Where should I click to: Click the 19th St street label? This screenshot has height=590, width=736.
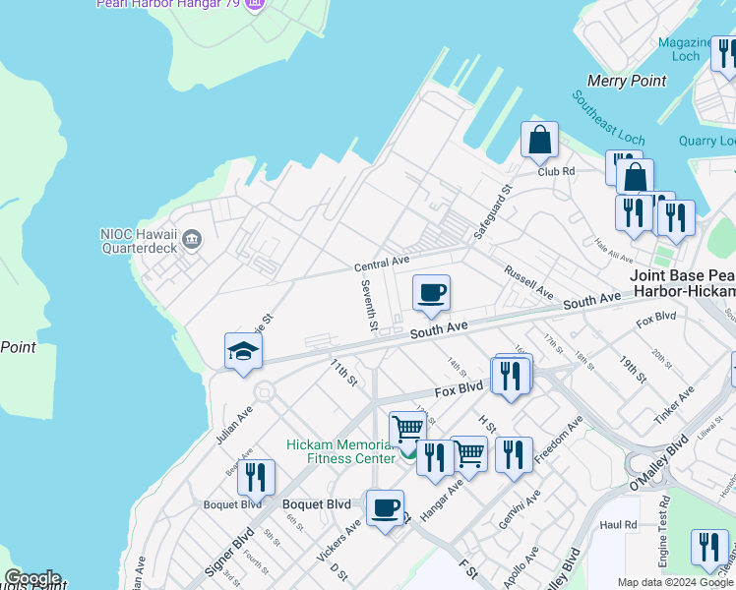coord(633,369)
